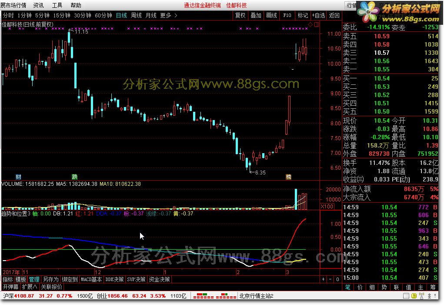Viewport: 444px width, 305px height.
Task: Select the '价' price tab in side panel
Action: click(x=360, y=287)
